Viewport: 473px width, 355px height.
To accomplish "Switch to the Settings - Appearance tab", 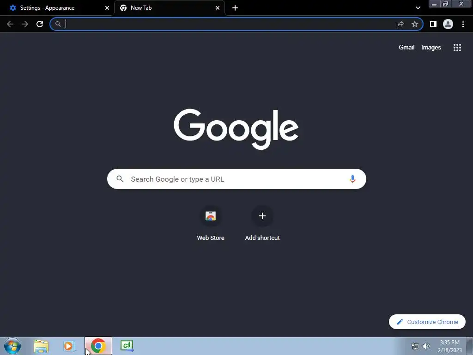I will (x=57, y=8).
